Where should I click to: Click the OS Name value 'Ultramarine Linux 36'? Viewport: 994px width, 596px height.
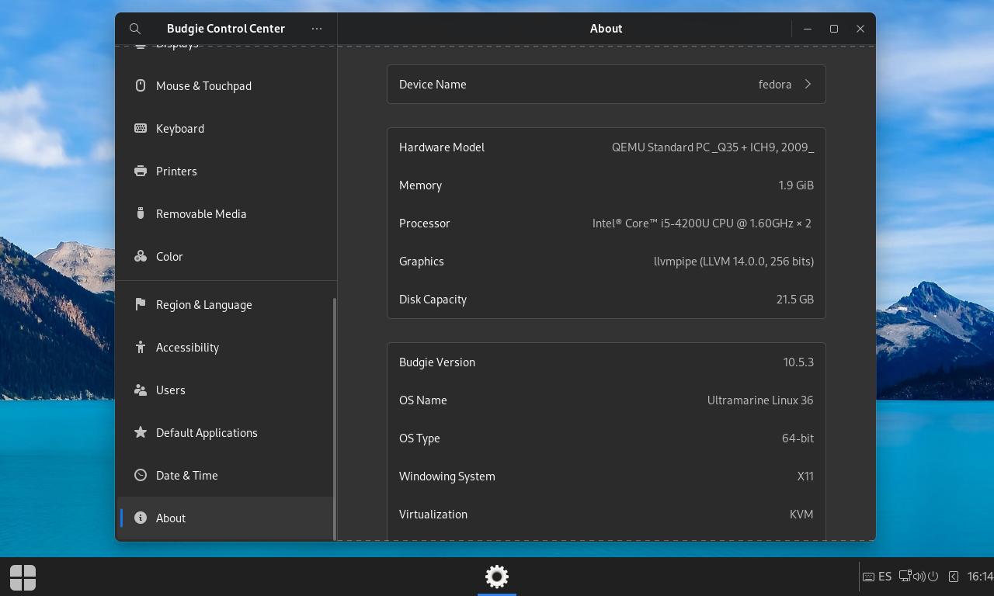pos(760,400)
